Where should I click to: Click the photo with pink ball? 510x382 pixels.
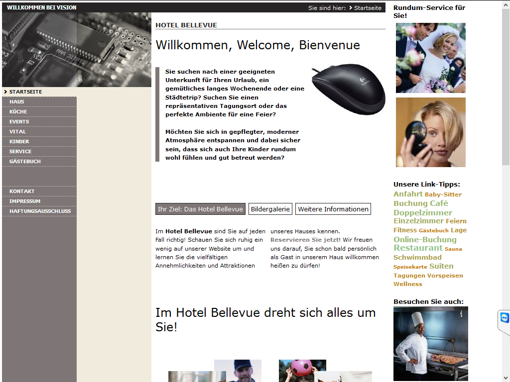coord(302,371)
